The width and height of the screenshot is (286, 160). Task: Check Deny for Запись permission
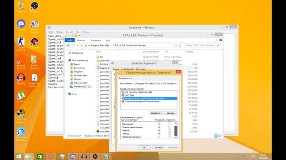click(170, 134)
